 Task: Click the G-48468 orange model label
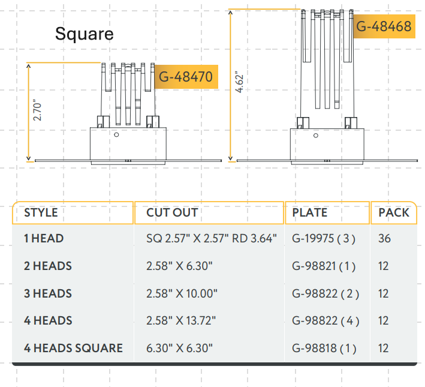pos(384,26)
